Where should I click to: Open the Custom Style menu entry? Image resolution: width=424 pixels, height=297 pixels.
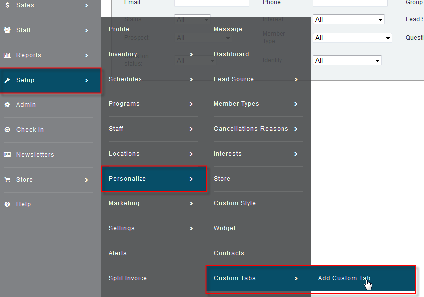pos(234,203)
